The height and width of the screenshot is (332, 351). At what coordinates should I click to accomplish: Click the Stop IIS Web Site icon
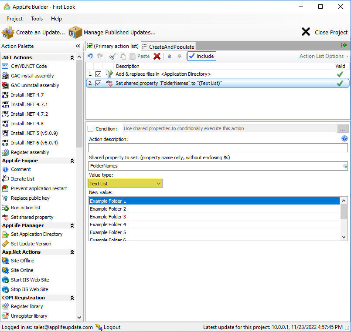point(5,289)
